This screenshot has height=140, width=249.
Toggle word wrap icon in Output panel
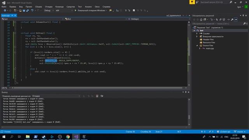pos(102,96)
